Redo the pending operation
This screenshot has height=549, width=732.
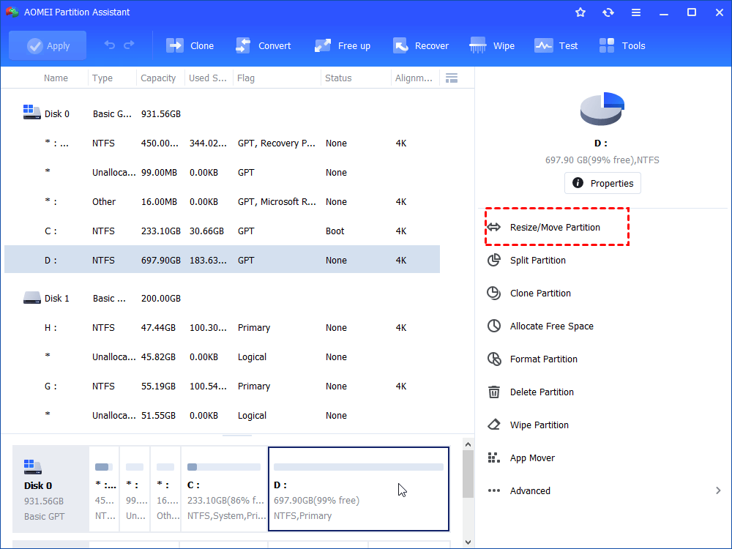tap(129, 45)
